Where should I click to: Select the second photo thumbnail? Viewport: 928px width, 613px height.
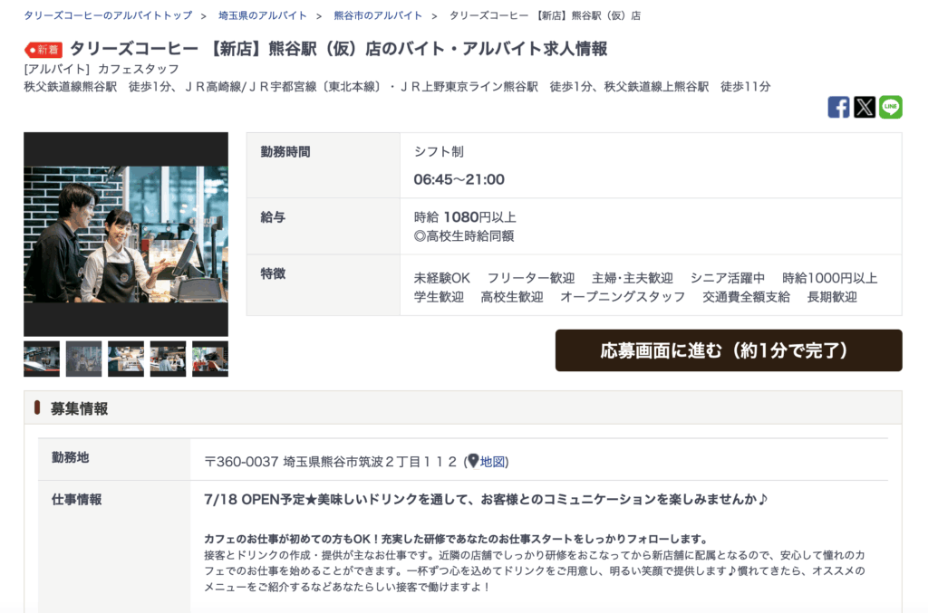coord(83,359)
